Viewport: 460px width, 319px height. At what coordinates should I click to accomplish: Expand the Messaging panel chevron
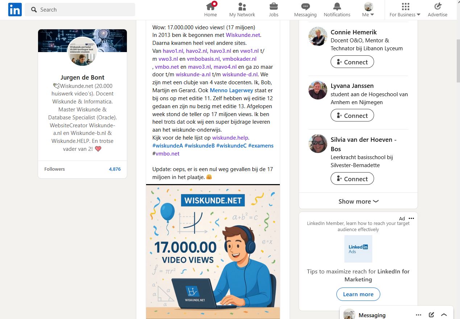pyautogui.click(x=444, y=315)
